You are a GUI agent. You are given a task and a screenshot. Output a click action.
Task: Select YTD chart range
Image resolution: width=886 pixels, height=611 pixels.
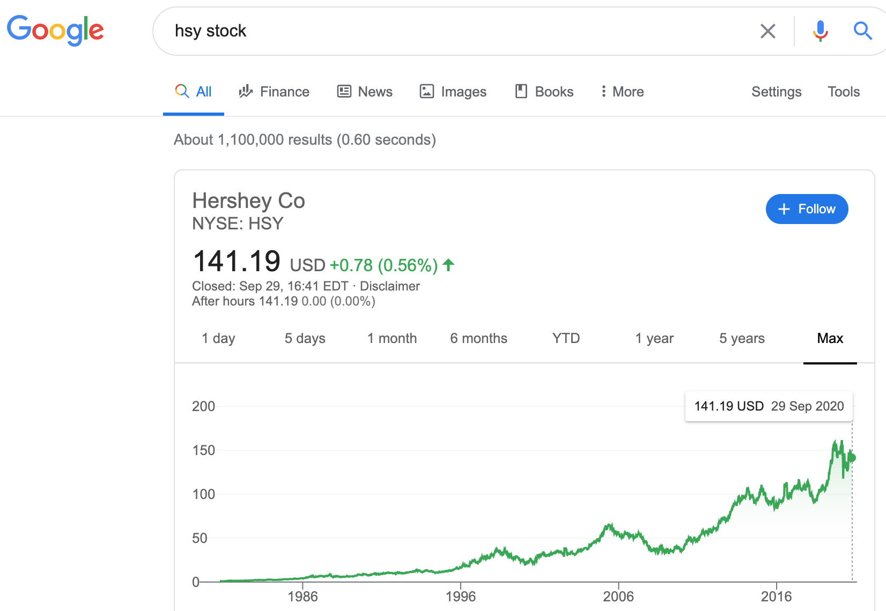coord(566,338)
